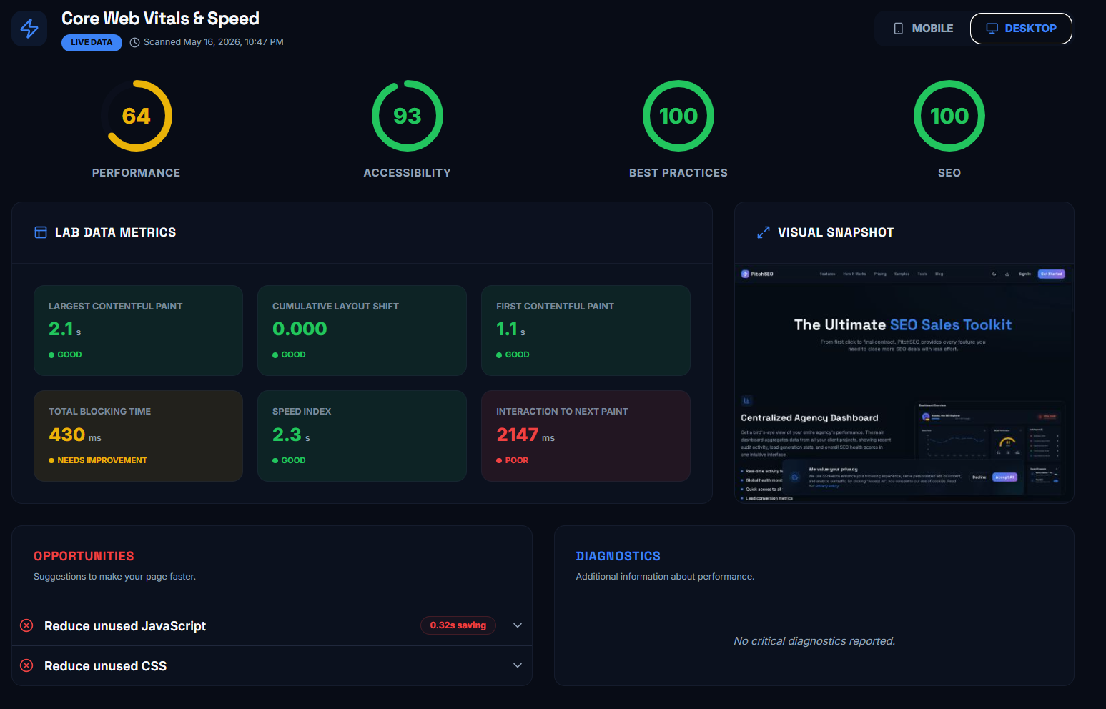Click the mobile phone icon
This screenshot has width=1106, height=709.
pyautogui.click(x=899, y=29)
